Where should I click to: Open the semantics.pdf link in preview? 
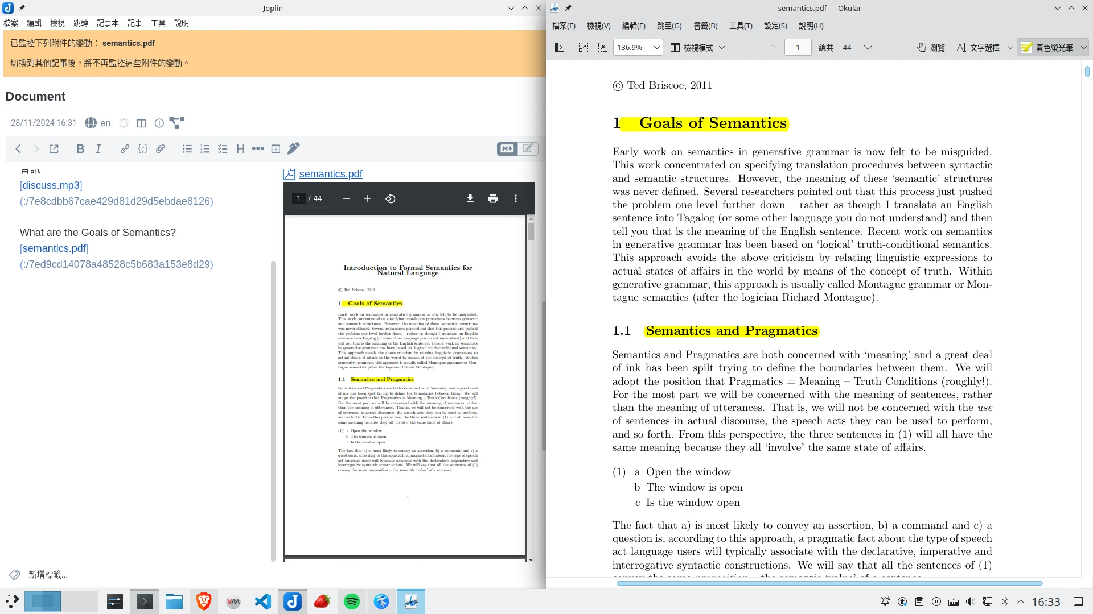(331, 174)
